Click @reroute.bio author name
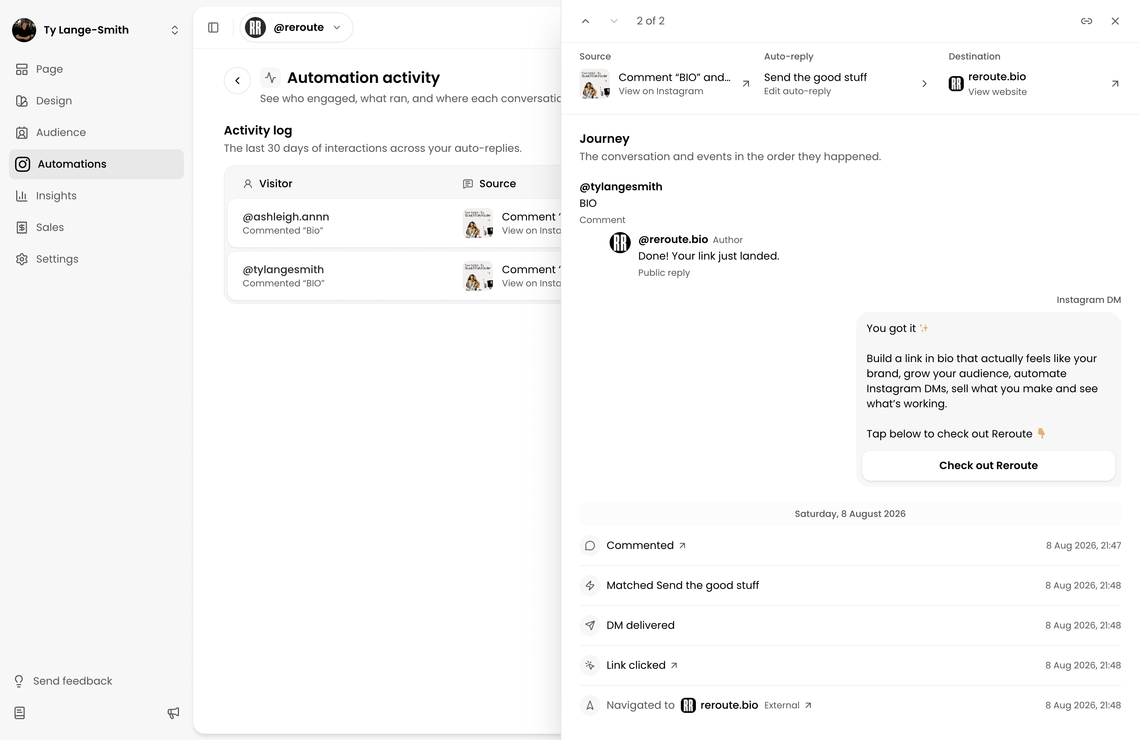This screenshot has width=1139, height=740. tap(673, 239)
